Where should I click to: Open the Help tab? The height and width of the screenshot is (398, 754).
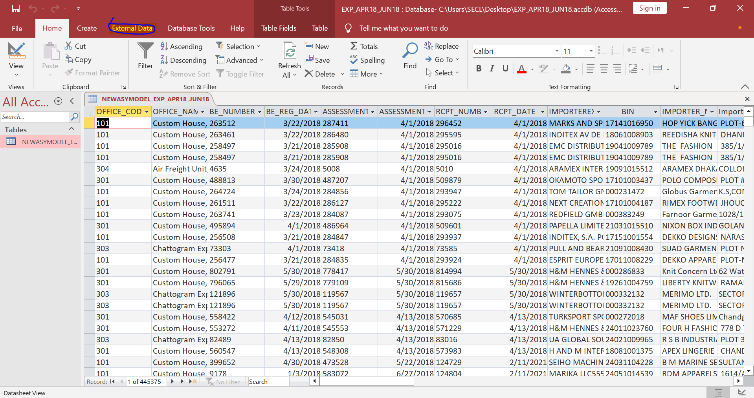[237, 28]
